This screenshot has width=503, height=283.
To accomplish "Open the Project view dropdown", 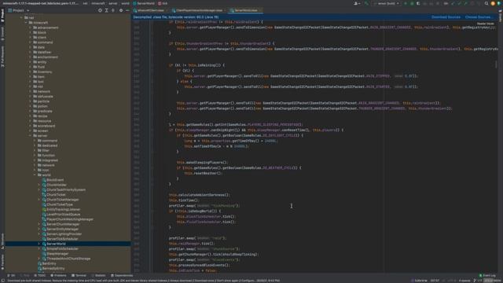I will click(x=19, y=10).
